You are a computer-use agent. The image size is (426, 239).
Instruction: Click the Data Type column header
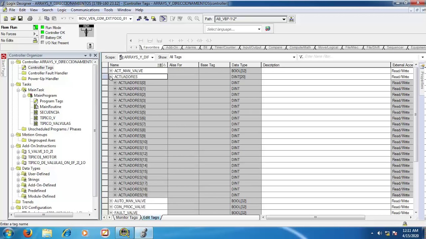[x=246, y=65]
